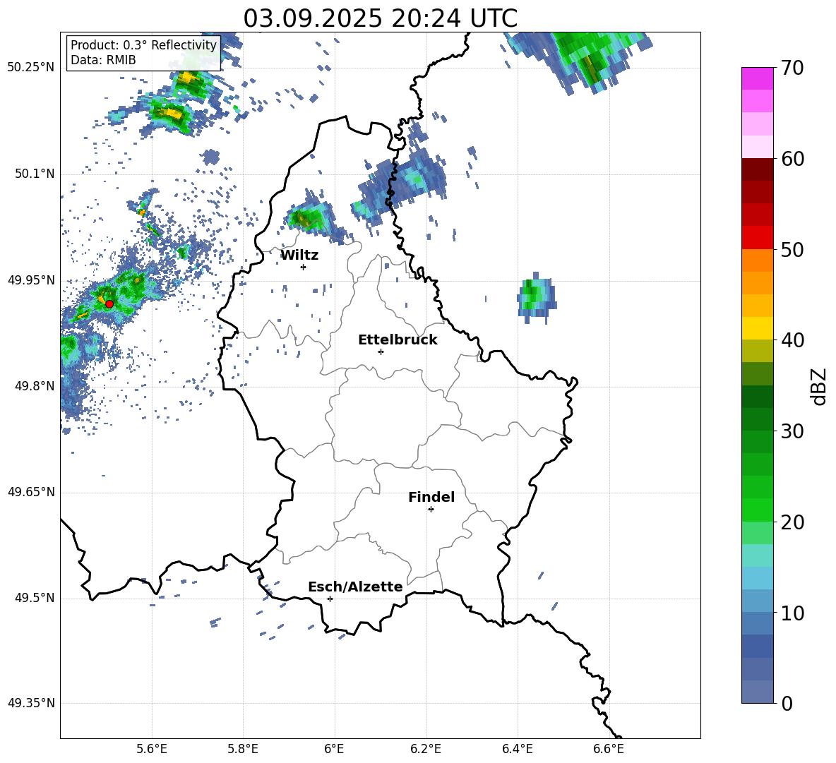Click the 6°E longitude label
Screen dimensions: 836x763
(334, 750)
